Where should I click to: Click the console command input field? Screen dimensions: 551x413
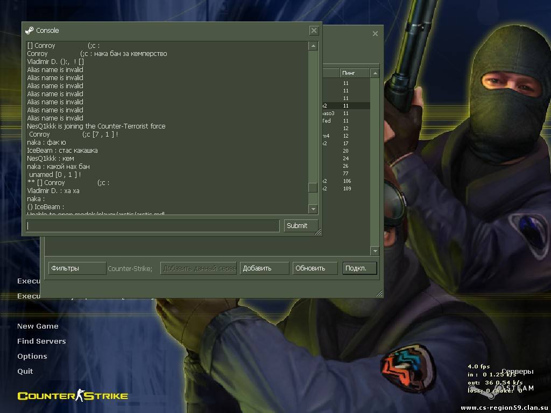click(x=152, y=225)
